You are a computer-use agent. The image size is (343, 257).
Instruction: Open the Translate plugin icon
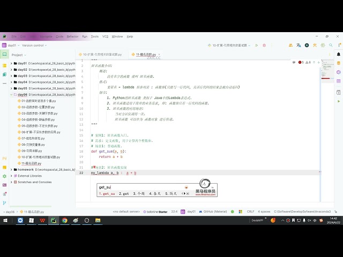pos(299,45)
